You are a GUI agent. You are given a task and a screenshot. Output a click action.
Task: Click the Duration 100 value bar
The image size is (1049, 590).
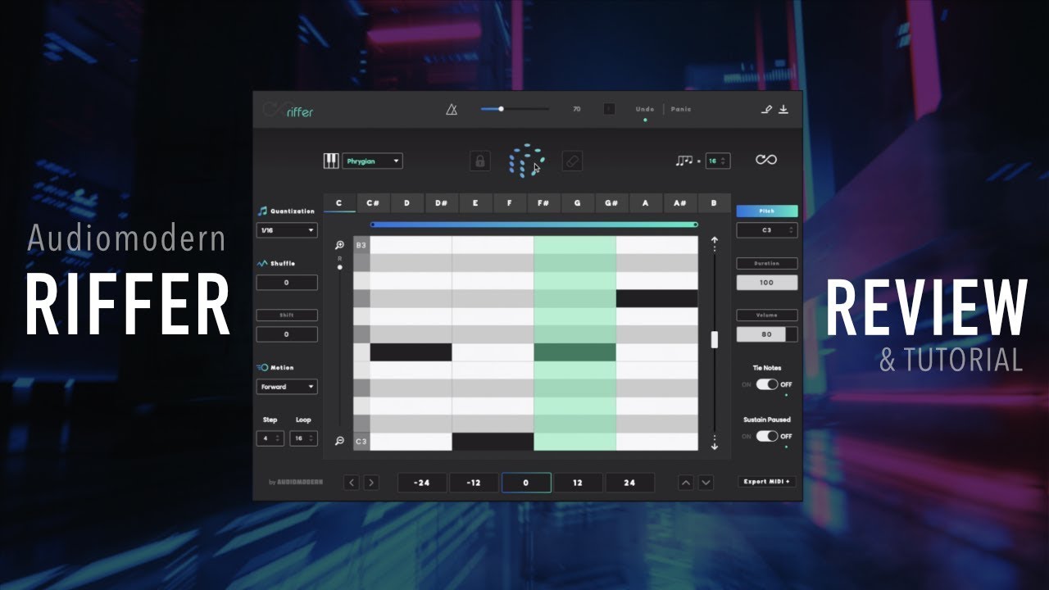767,282
